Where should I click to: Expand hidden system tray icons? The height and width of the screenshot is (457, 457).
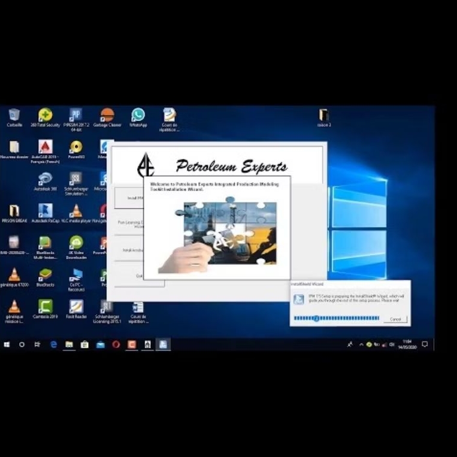[x=361, y=344]
